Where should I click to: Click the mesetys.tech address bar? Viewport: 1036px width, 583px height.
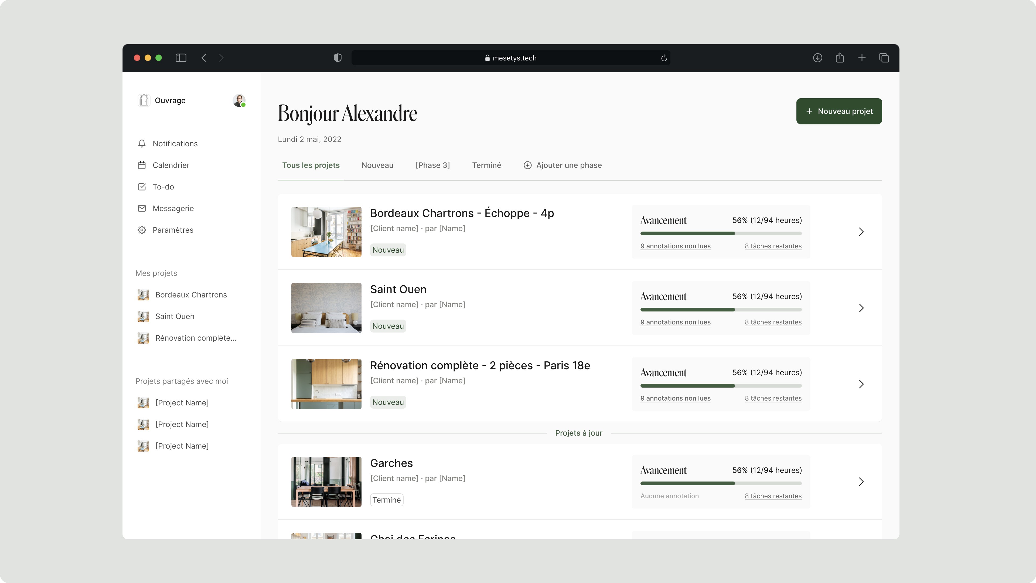(511, 58)
